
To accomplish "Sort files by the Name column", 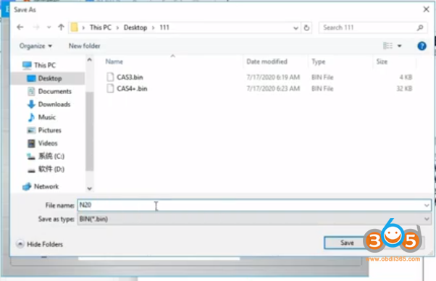I will pos(114,62).
